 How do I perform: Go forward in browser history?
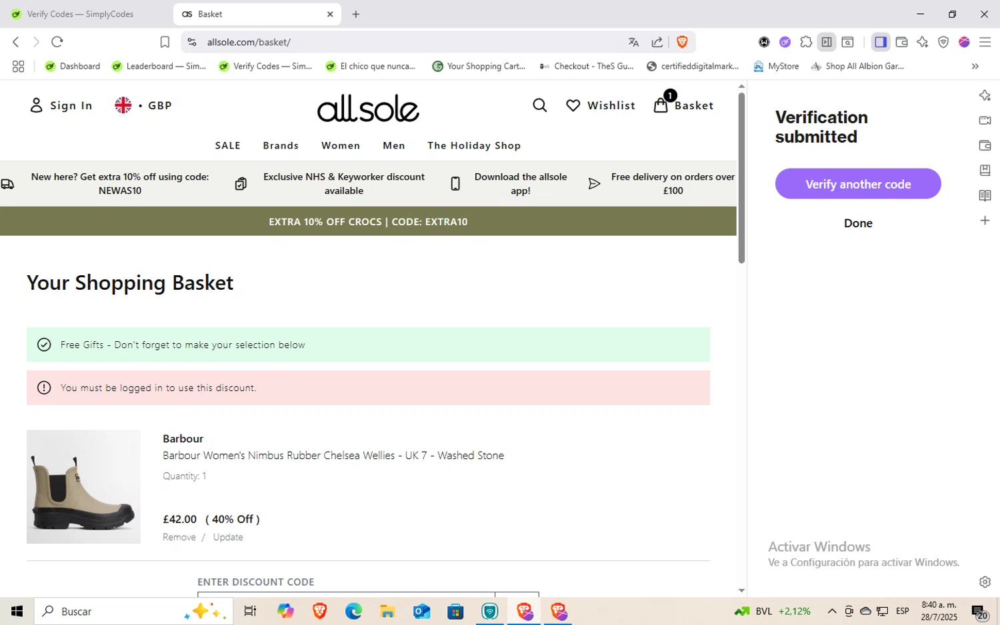tap(36, 42)
